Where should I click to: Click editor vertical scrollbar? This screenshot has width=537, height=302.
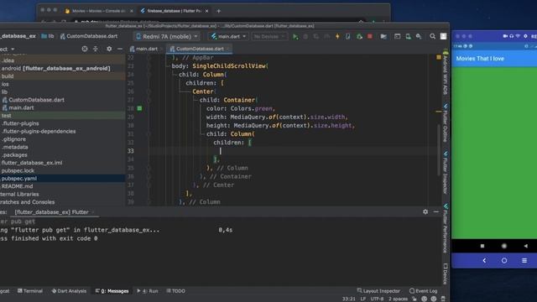(x=439, y=151)
